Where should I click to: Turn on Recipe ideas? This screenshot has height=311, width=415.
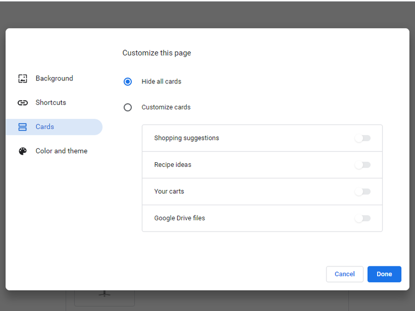364,164
